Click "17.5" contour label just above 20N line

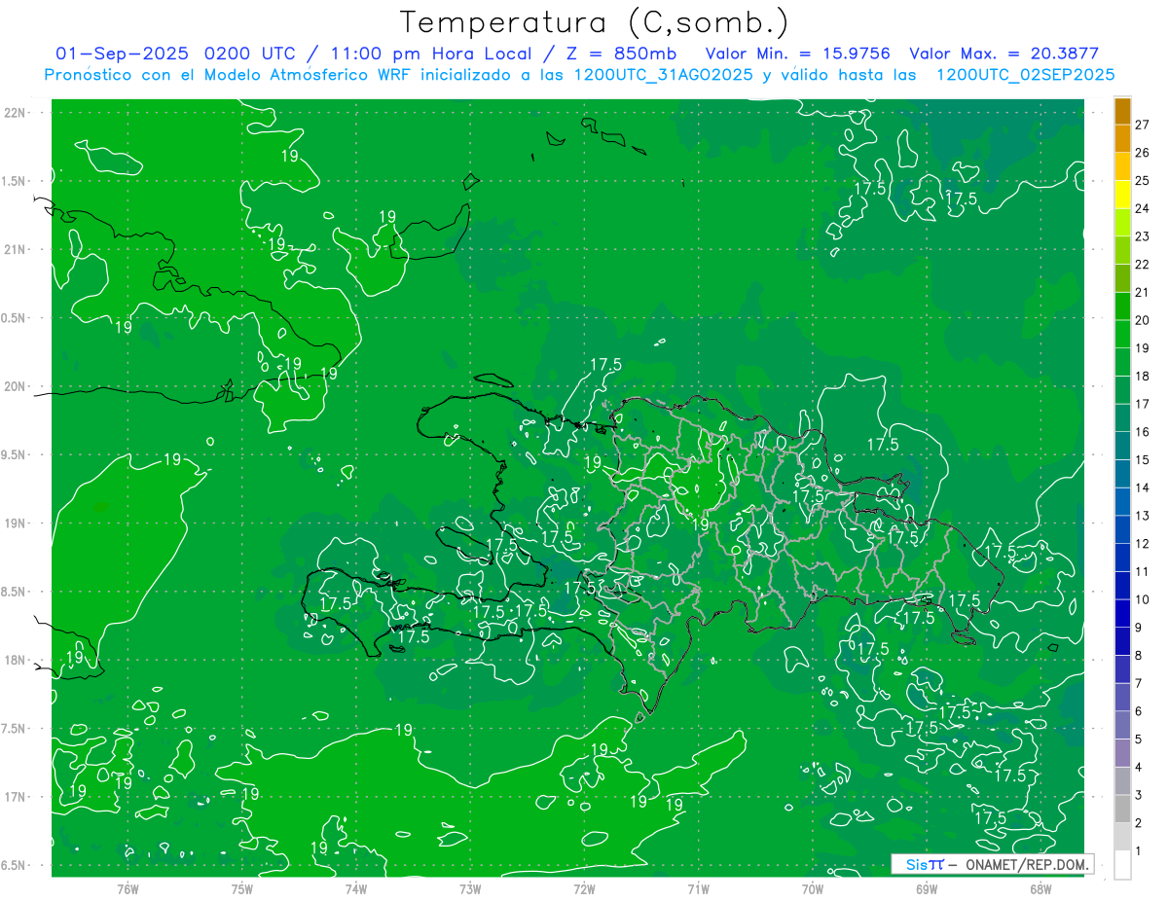(605, 364)
